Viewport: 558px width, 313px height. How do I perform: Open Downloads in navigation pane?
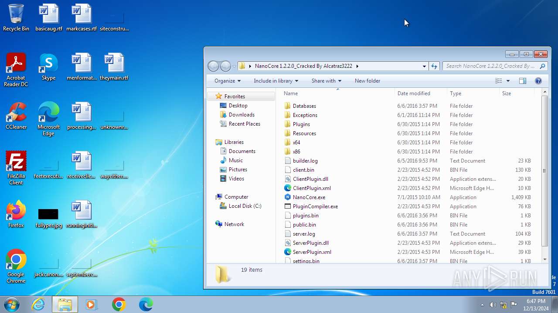pos(242,115)
